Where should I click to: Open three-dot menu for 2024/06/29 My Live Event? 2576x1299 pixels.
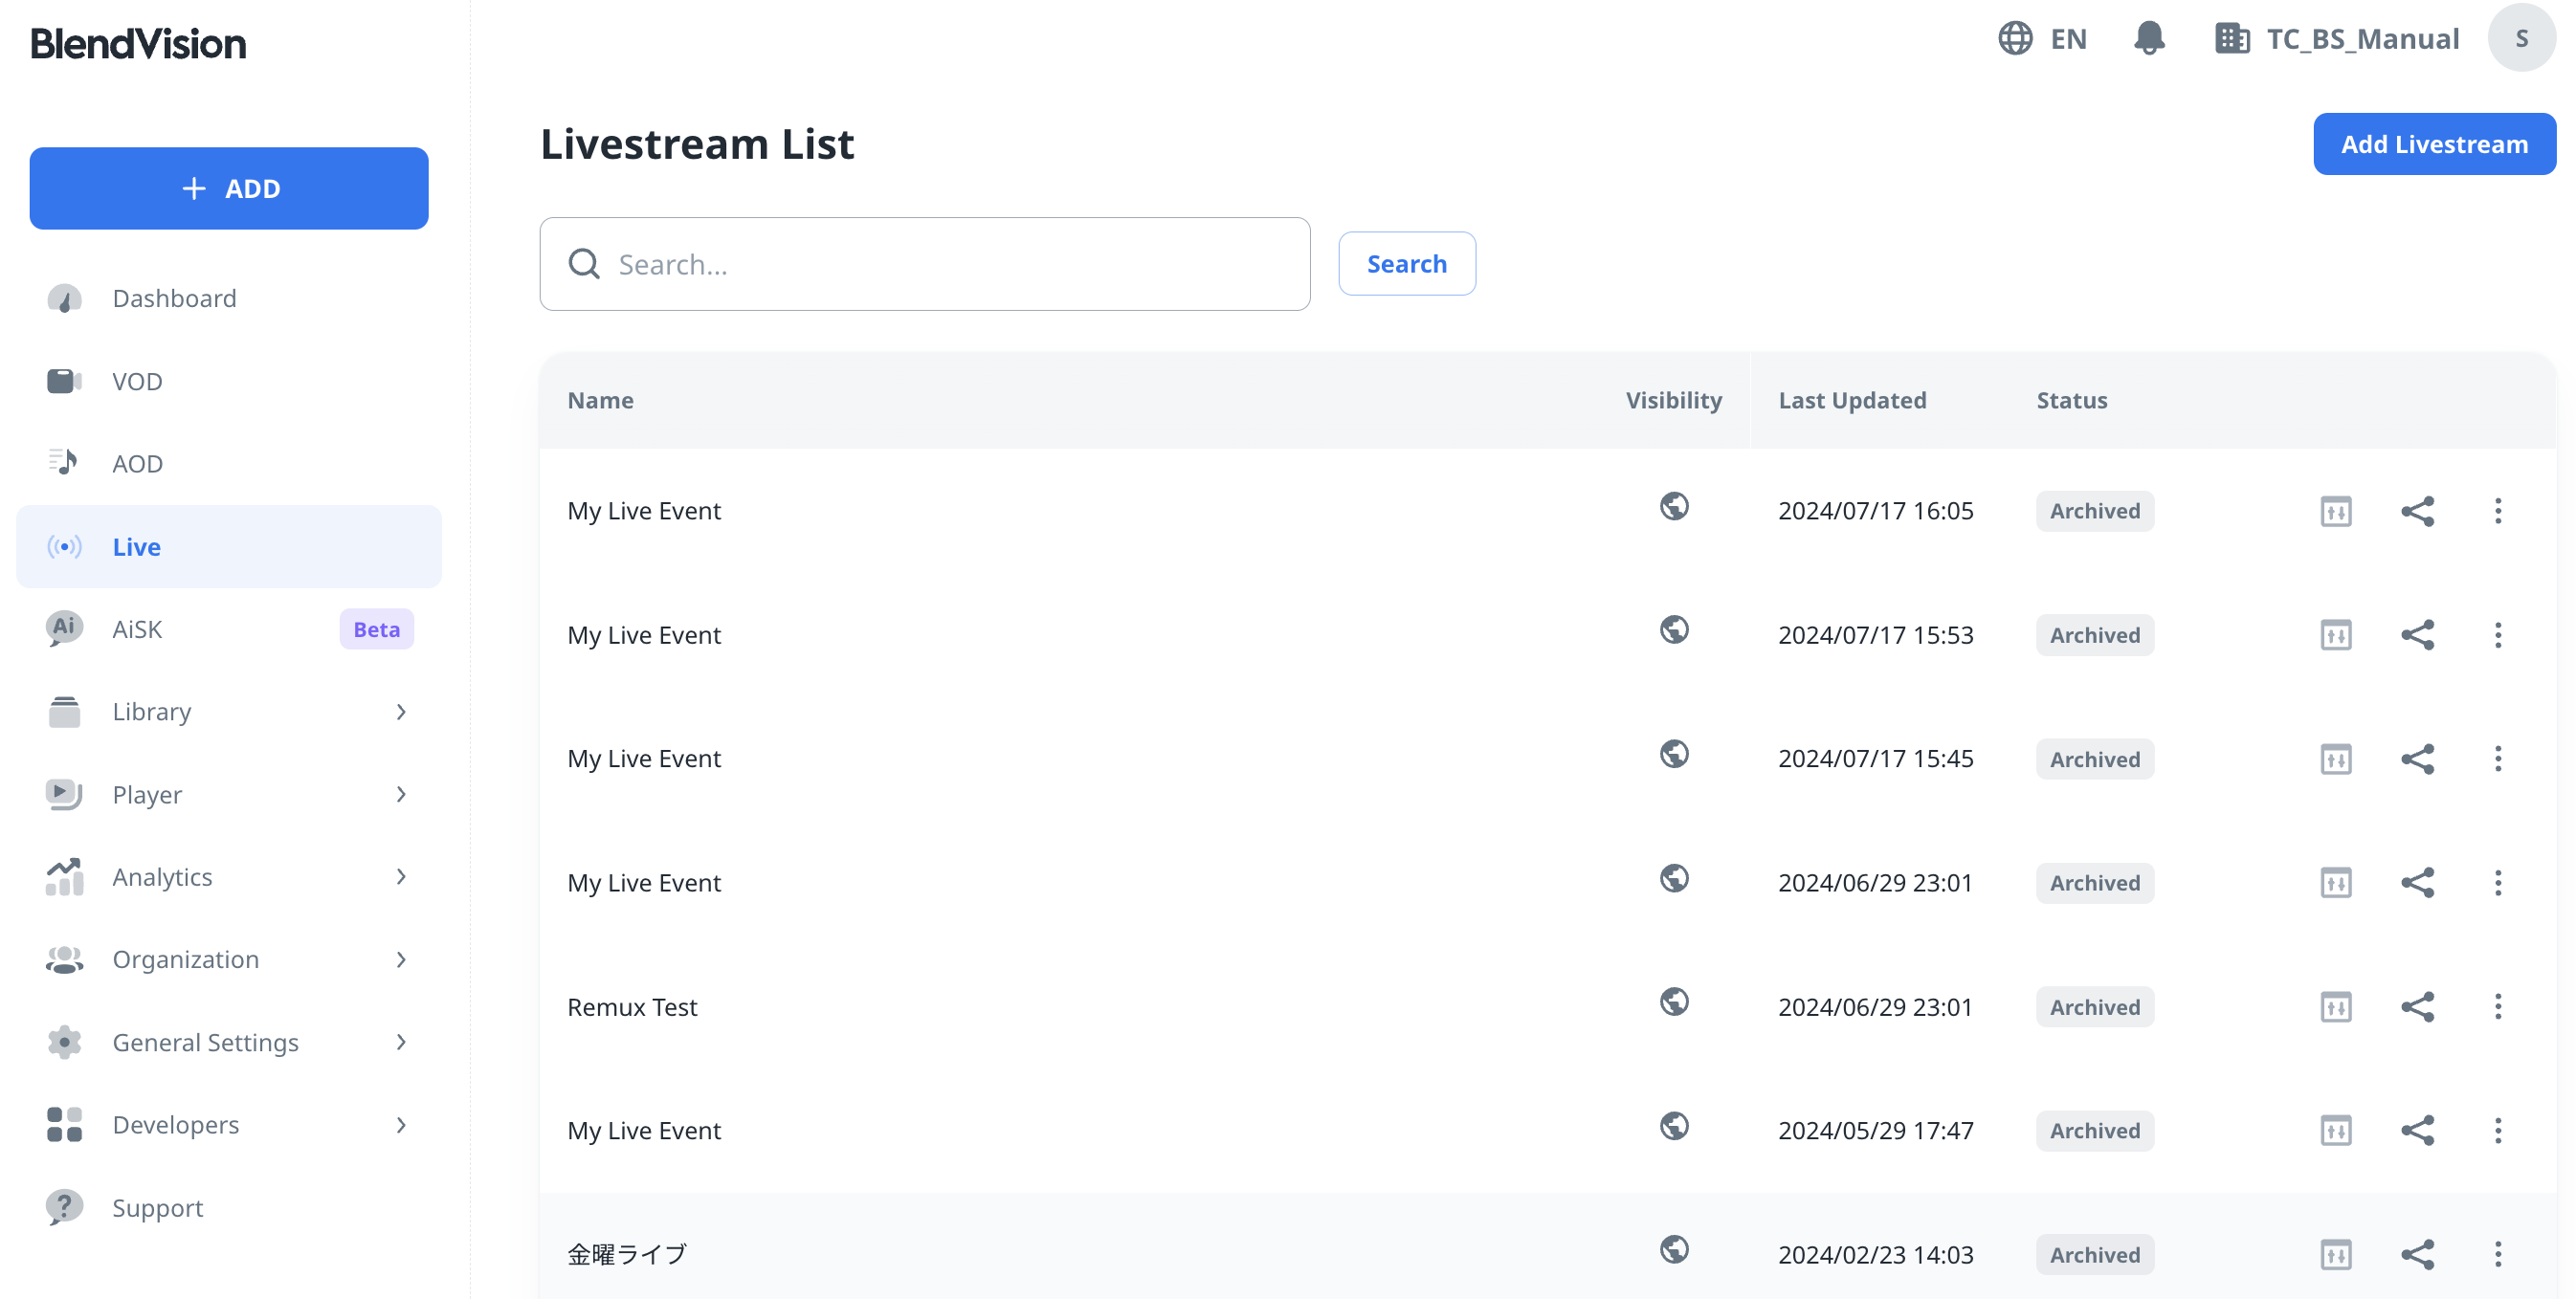point(2497,882)
